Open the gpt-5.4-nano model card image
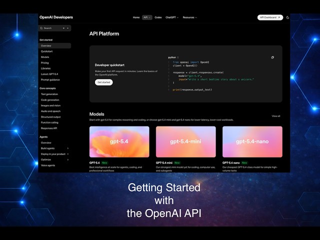This screenshot has width=320, height=240. [x=252, y=142]
